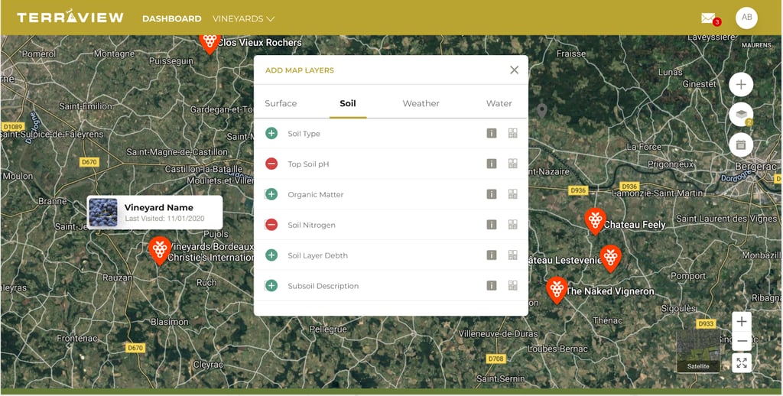Open the Dashboard nav item
Screen dimensions: 783x396
[172, 19]
